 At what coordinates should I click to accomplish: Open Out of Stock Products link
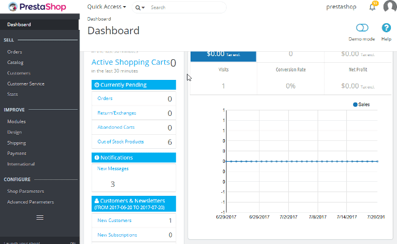coord(120,142)
